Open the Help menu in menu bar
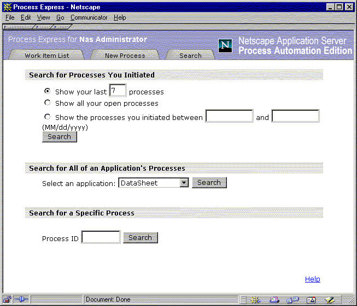The height and width of the screenshot is (306, 357). point(120,17)
